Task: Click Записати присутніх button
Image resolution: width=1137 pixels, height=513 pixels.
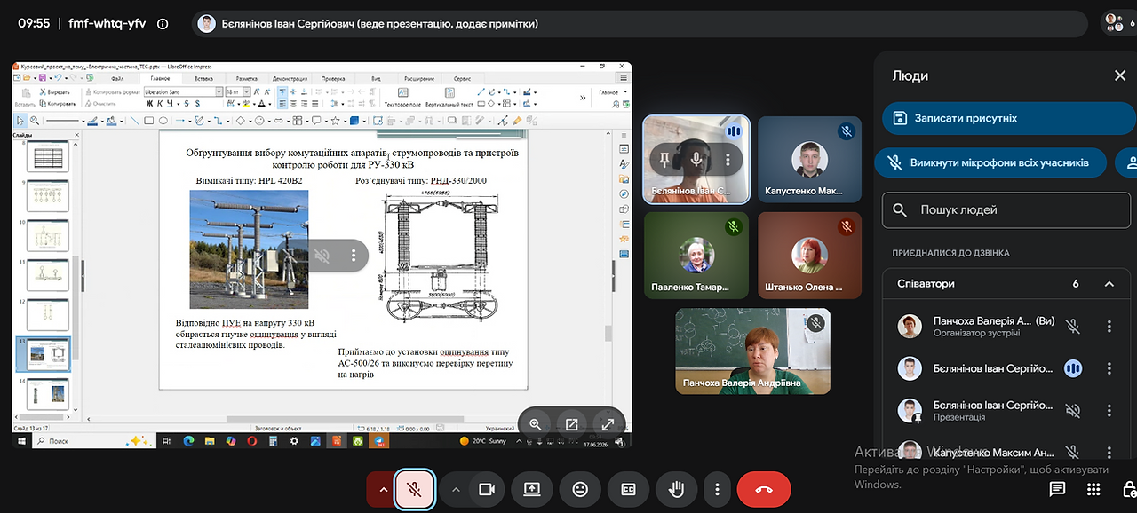Action: click(1009, 118)
